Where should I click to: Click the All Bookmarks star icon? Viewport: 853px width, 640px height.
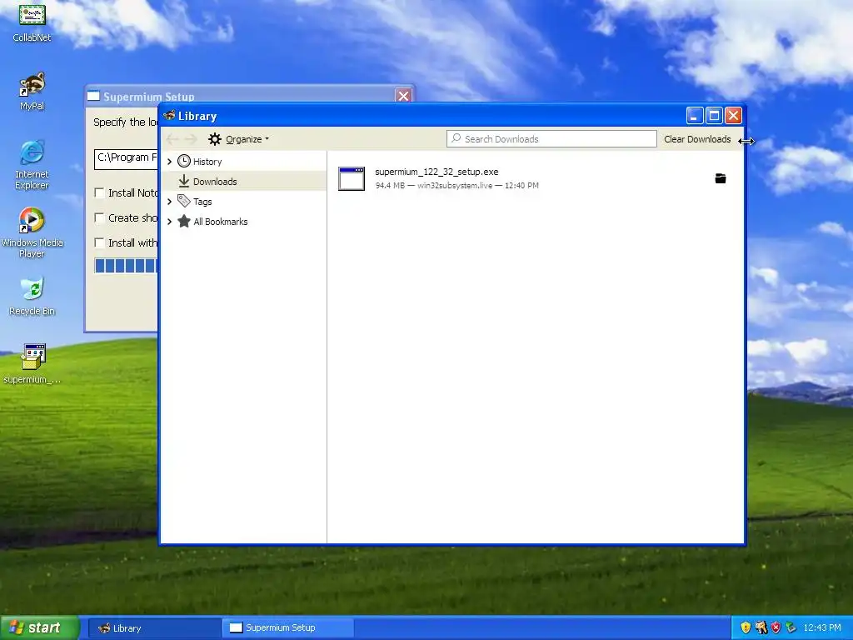[x=184, y=221]
